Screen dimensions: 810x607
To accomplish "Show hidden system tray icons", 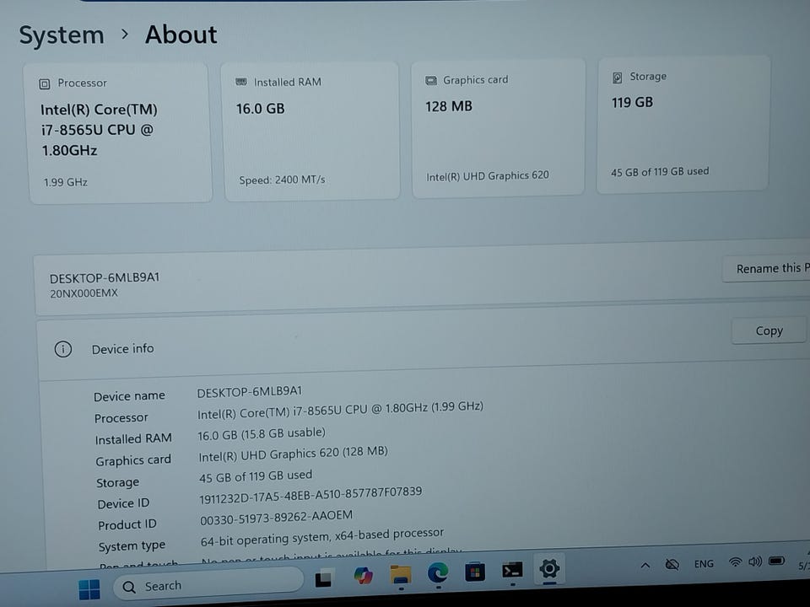I will point(645,565).
